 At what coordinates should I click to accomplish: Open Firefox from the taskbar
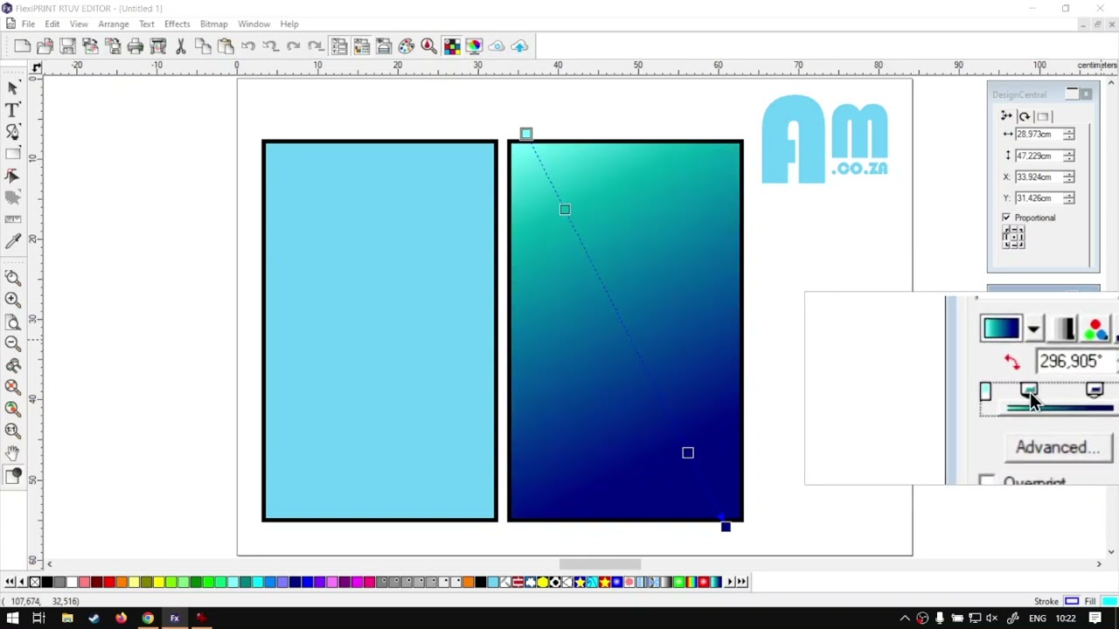click(121, 619)
